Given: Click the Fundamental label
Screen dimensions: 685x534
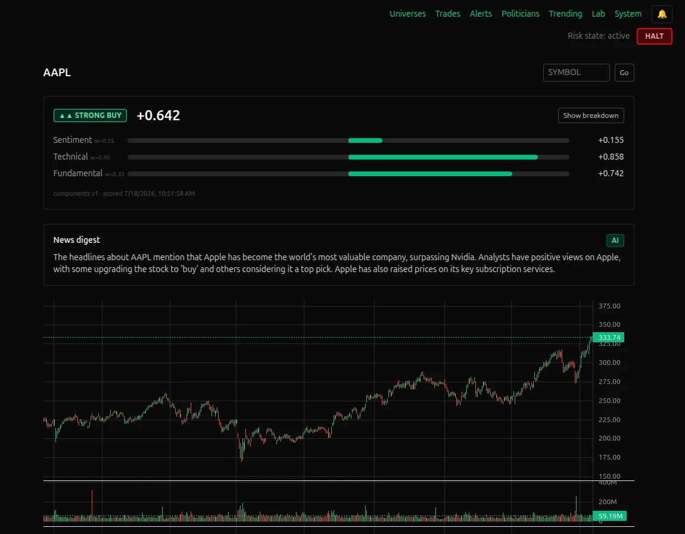Looking at the screenshot, I should coord(78,173).
